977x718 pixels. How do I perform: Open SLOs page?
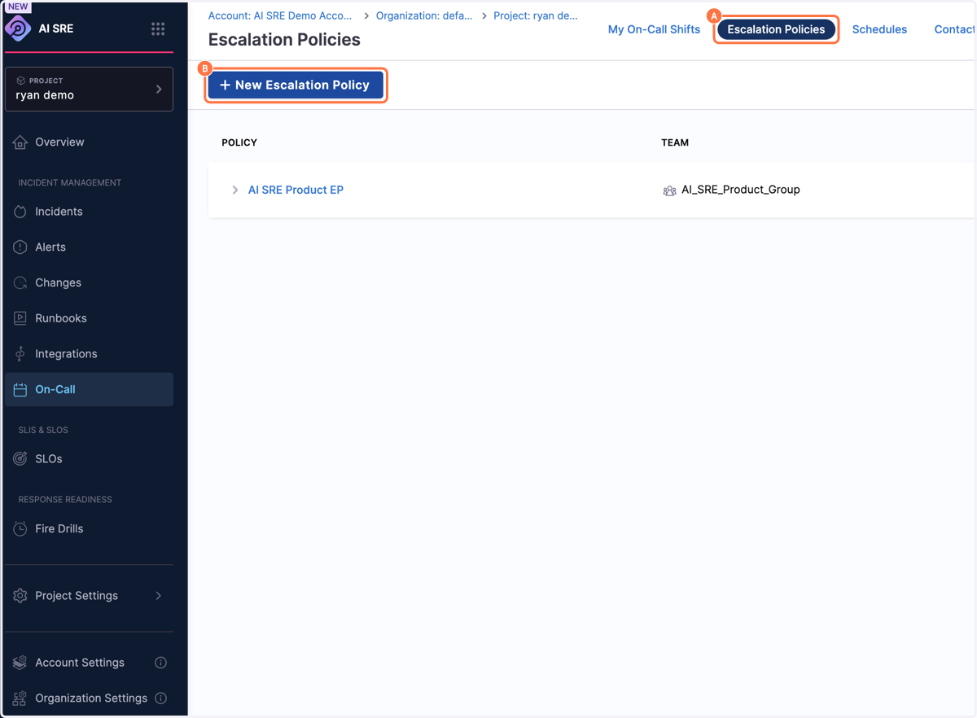pyautogui.click(x=49, y=459)
